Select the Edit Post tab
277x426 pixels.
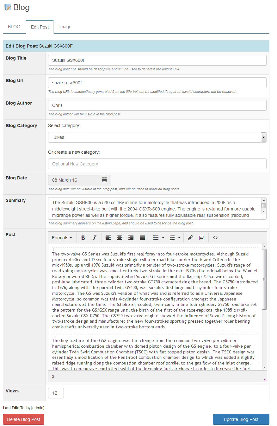pyautogui.click(x=40, y=27)
